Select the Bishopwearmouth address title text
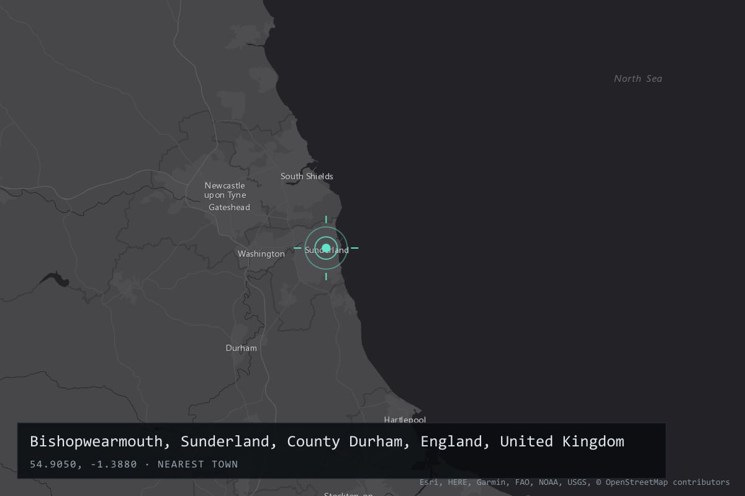This screenshot has width=745, height=496. 327,441
